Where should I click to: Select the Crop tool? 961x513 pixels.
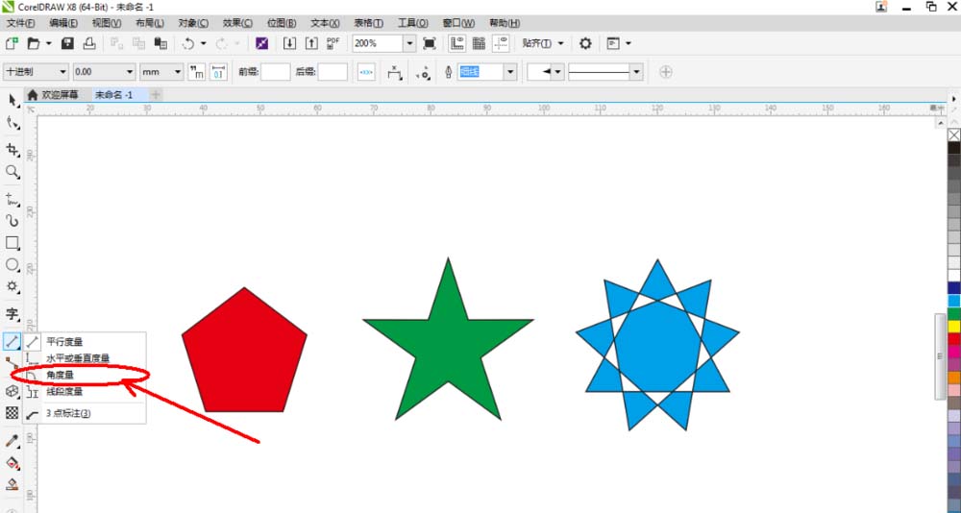12,150
